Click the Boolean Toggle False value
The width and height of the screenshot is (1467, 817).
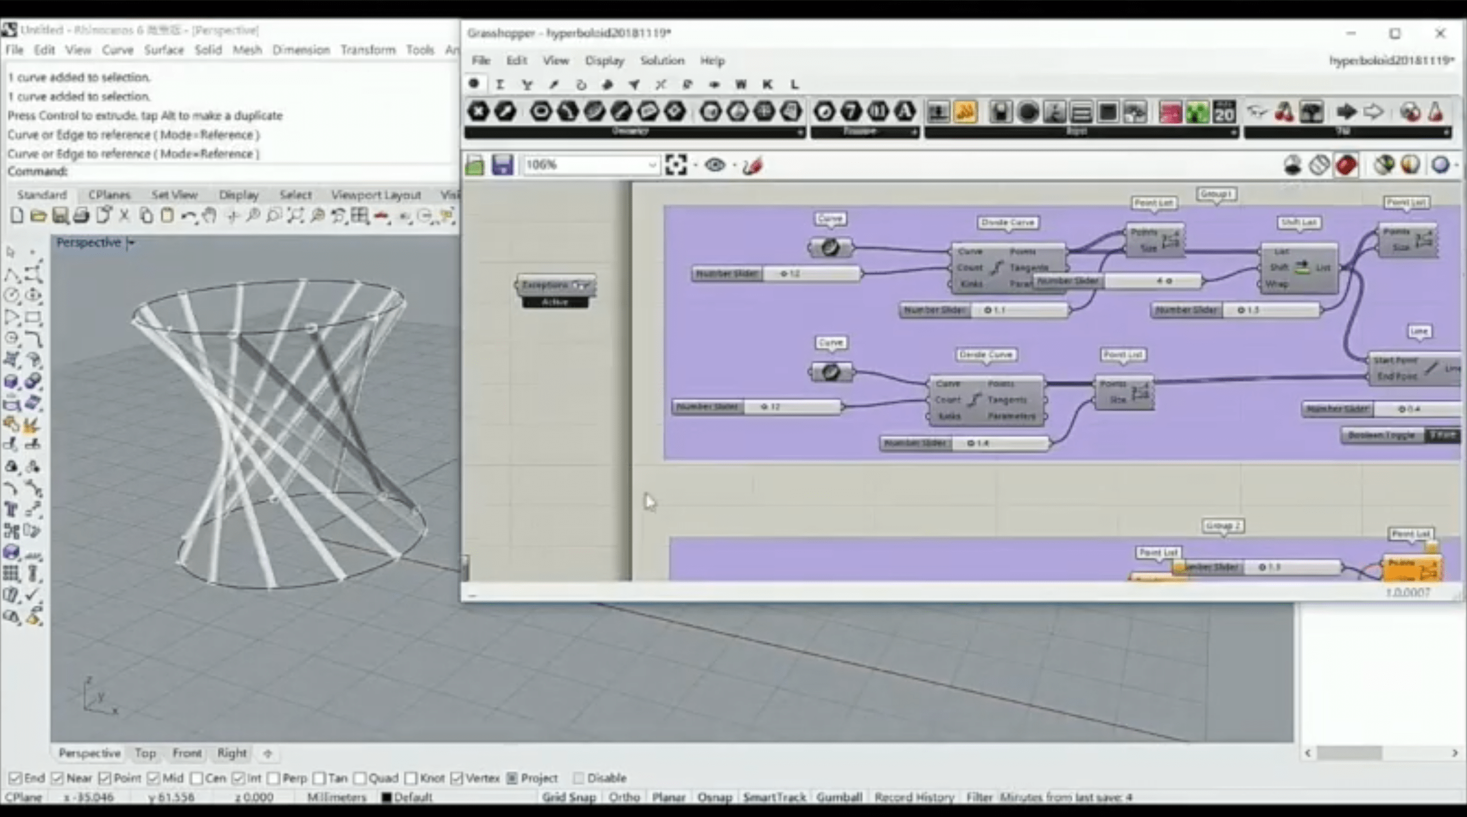(x=1442, y=436)
